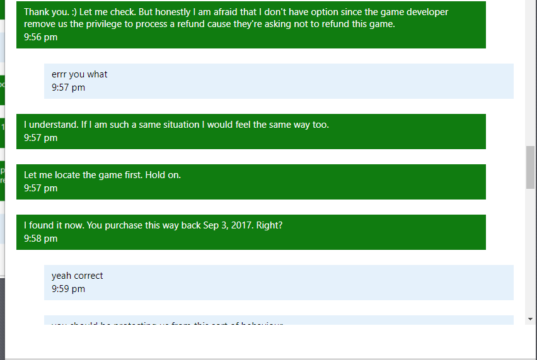Select the 'I found it now' message

(x=251, y=232)
